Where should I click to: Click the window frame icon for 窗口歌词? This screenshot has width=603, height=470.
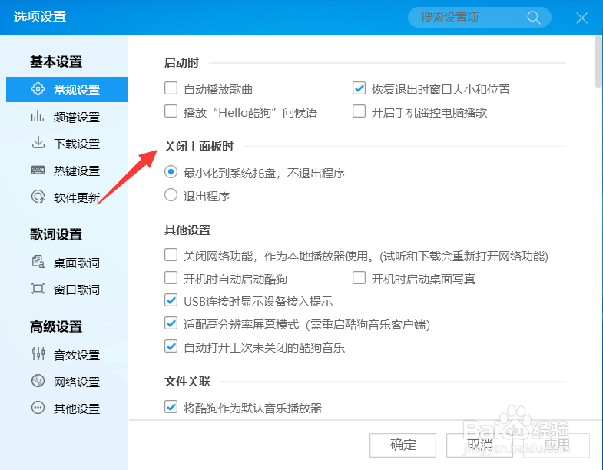tap(38, 289)
